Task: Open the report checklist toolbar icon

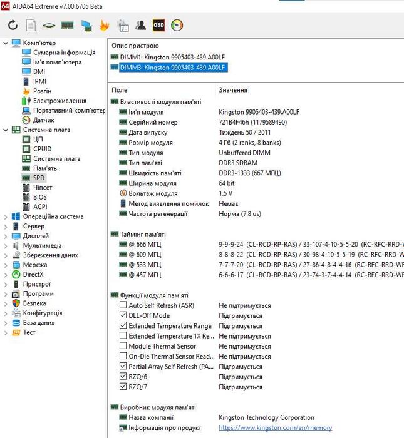Action: click(x=123, y=26)
